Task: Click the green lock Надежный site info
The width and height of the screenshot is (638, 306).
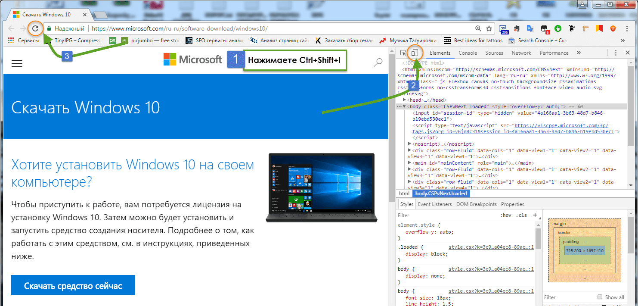Action: pos(66,29)
